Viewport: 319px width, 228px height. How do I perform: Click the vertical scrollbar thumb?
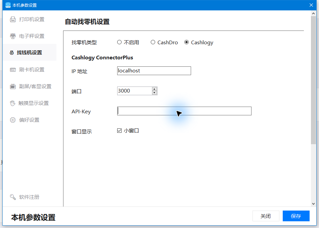pyautogui.click(x=313, y=80)
